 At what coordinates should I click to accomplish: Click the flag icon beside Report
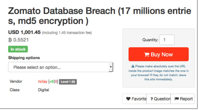177,99
